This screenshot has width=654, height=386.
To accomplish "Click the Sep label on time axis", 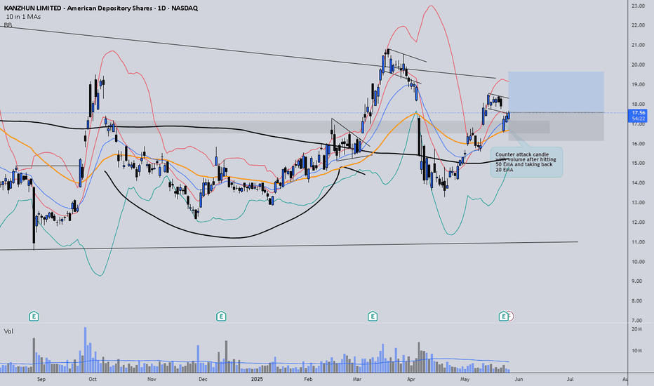I will pyautogui.click(x=41, y=379).
